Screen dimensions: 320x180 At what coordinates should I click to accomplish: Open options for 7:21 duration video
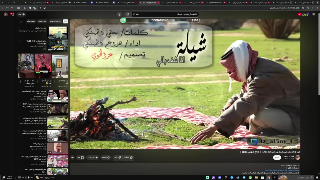coord(19,157)
